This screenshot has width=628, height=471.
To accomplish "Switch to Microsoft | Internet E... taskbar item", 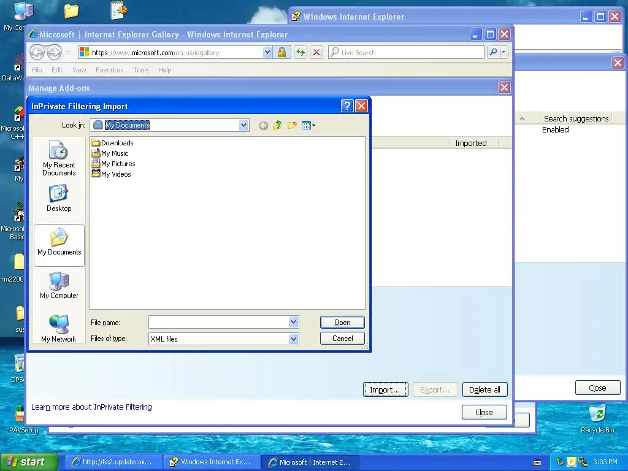I will pyautogui.click(x=310, y=462).
